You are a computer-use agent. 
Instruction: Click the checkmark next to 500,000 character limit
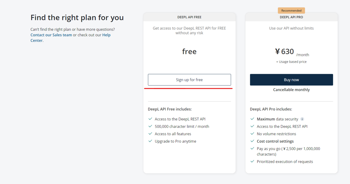click(150, 126)
